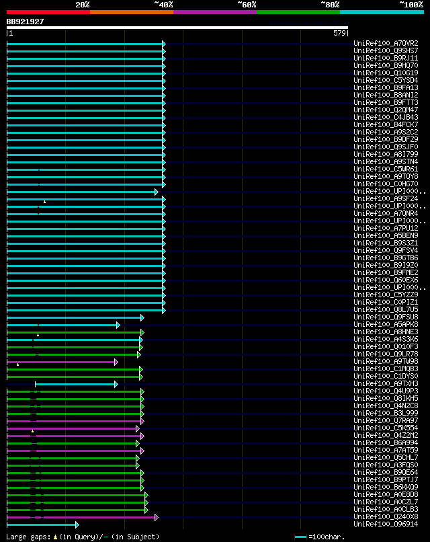The image size is (430, 542).
Task: Click the red 20% identity legend segment
Action: (x=48, y=12)
